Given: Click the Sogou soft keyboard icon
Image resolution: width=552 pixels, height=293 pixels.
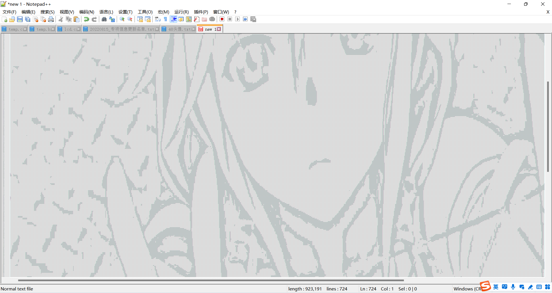Looking at the screenshot, I should pyautogui.click(x=539, y=287).
